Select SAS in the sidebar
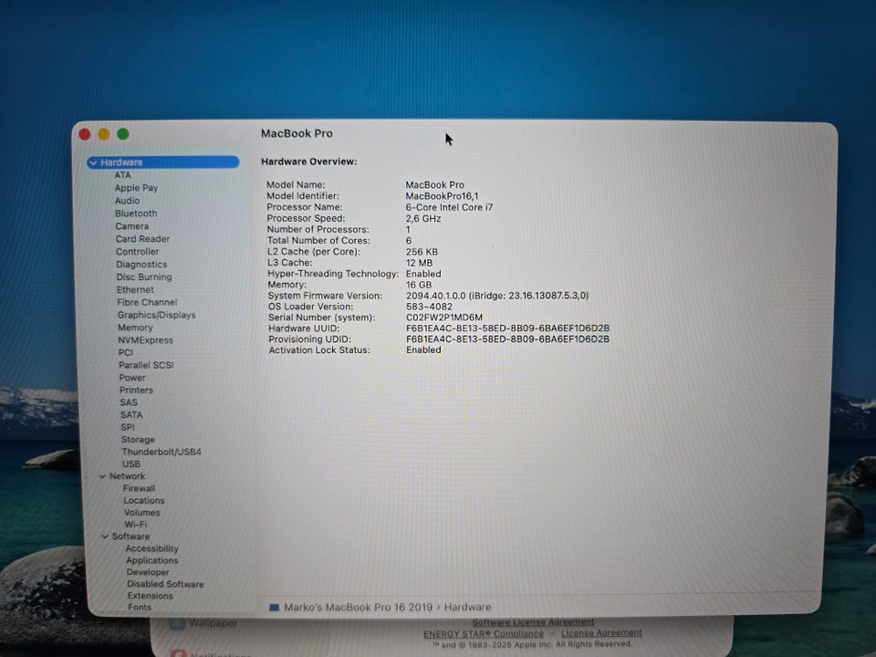This screenshot has width=876, height=657. [129, 402]
